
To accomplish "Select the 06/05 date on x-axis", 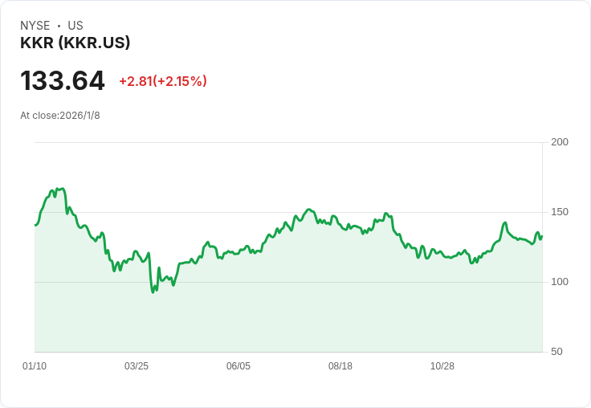I will tap(238, 366).
